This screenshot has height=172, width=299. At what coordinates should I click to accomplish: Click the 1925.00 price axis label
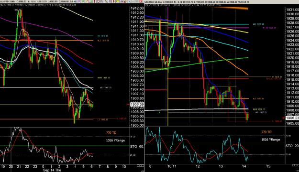292,36
